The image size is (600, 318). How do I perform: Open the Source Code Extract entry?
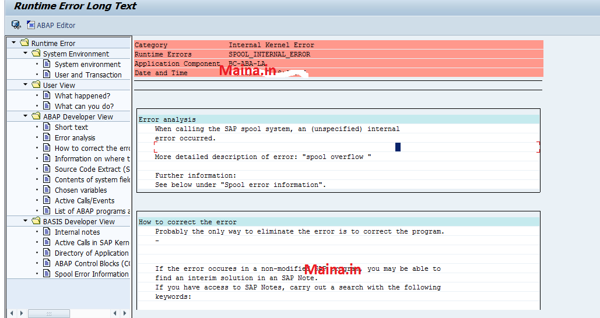(x=92, y=169)
